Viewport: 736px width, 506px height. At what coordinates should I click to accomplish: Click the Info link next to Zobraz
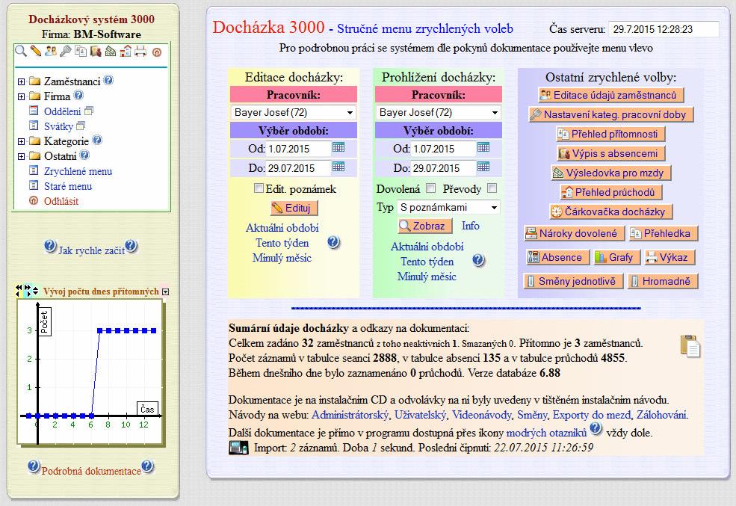[x=470, y=226]
